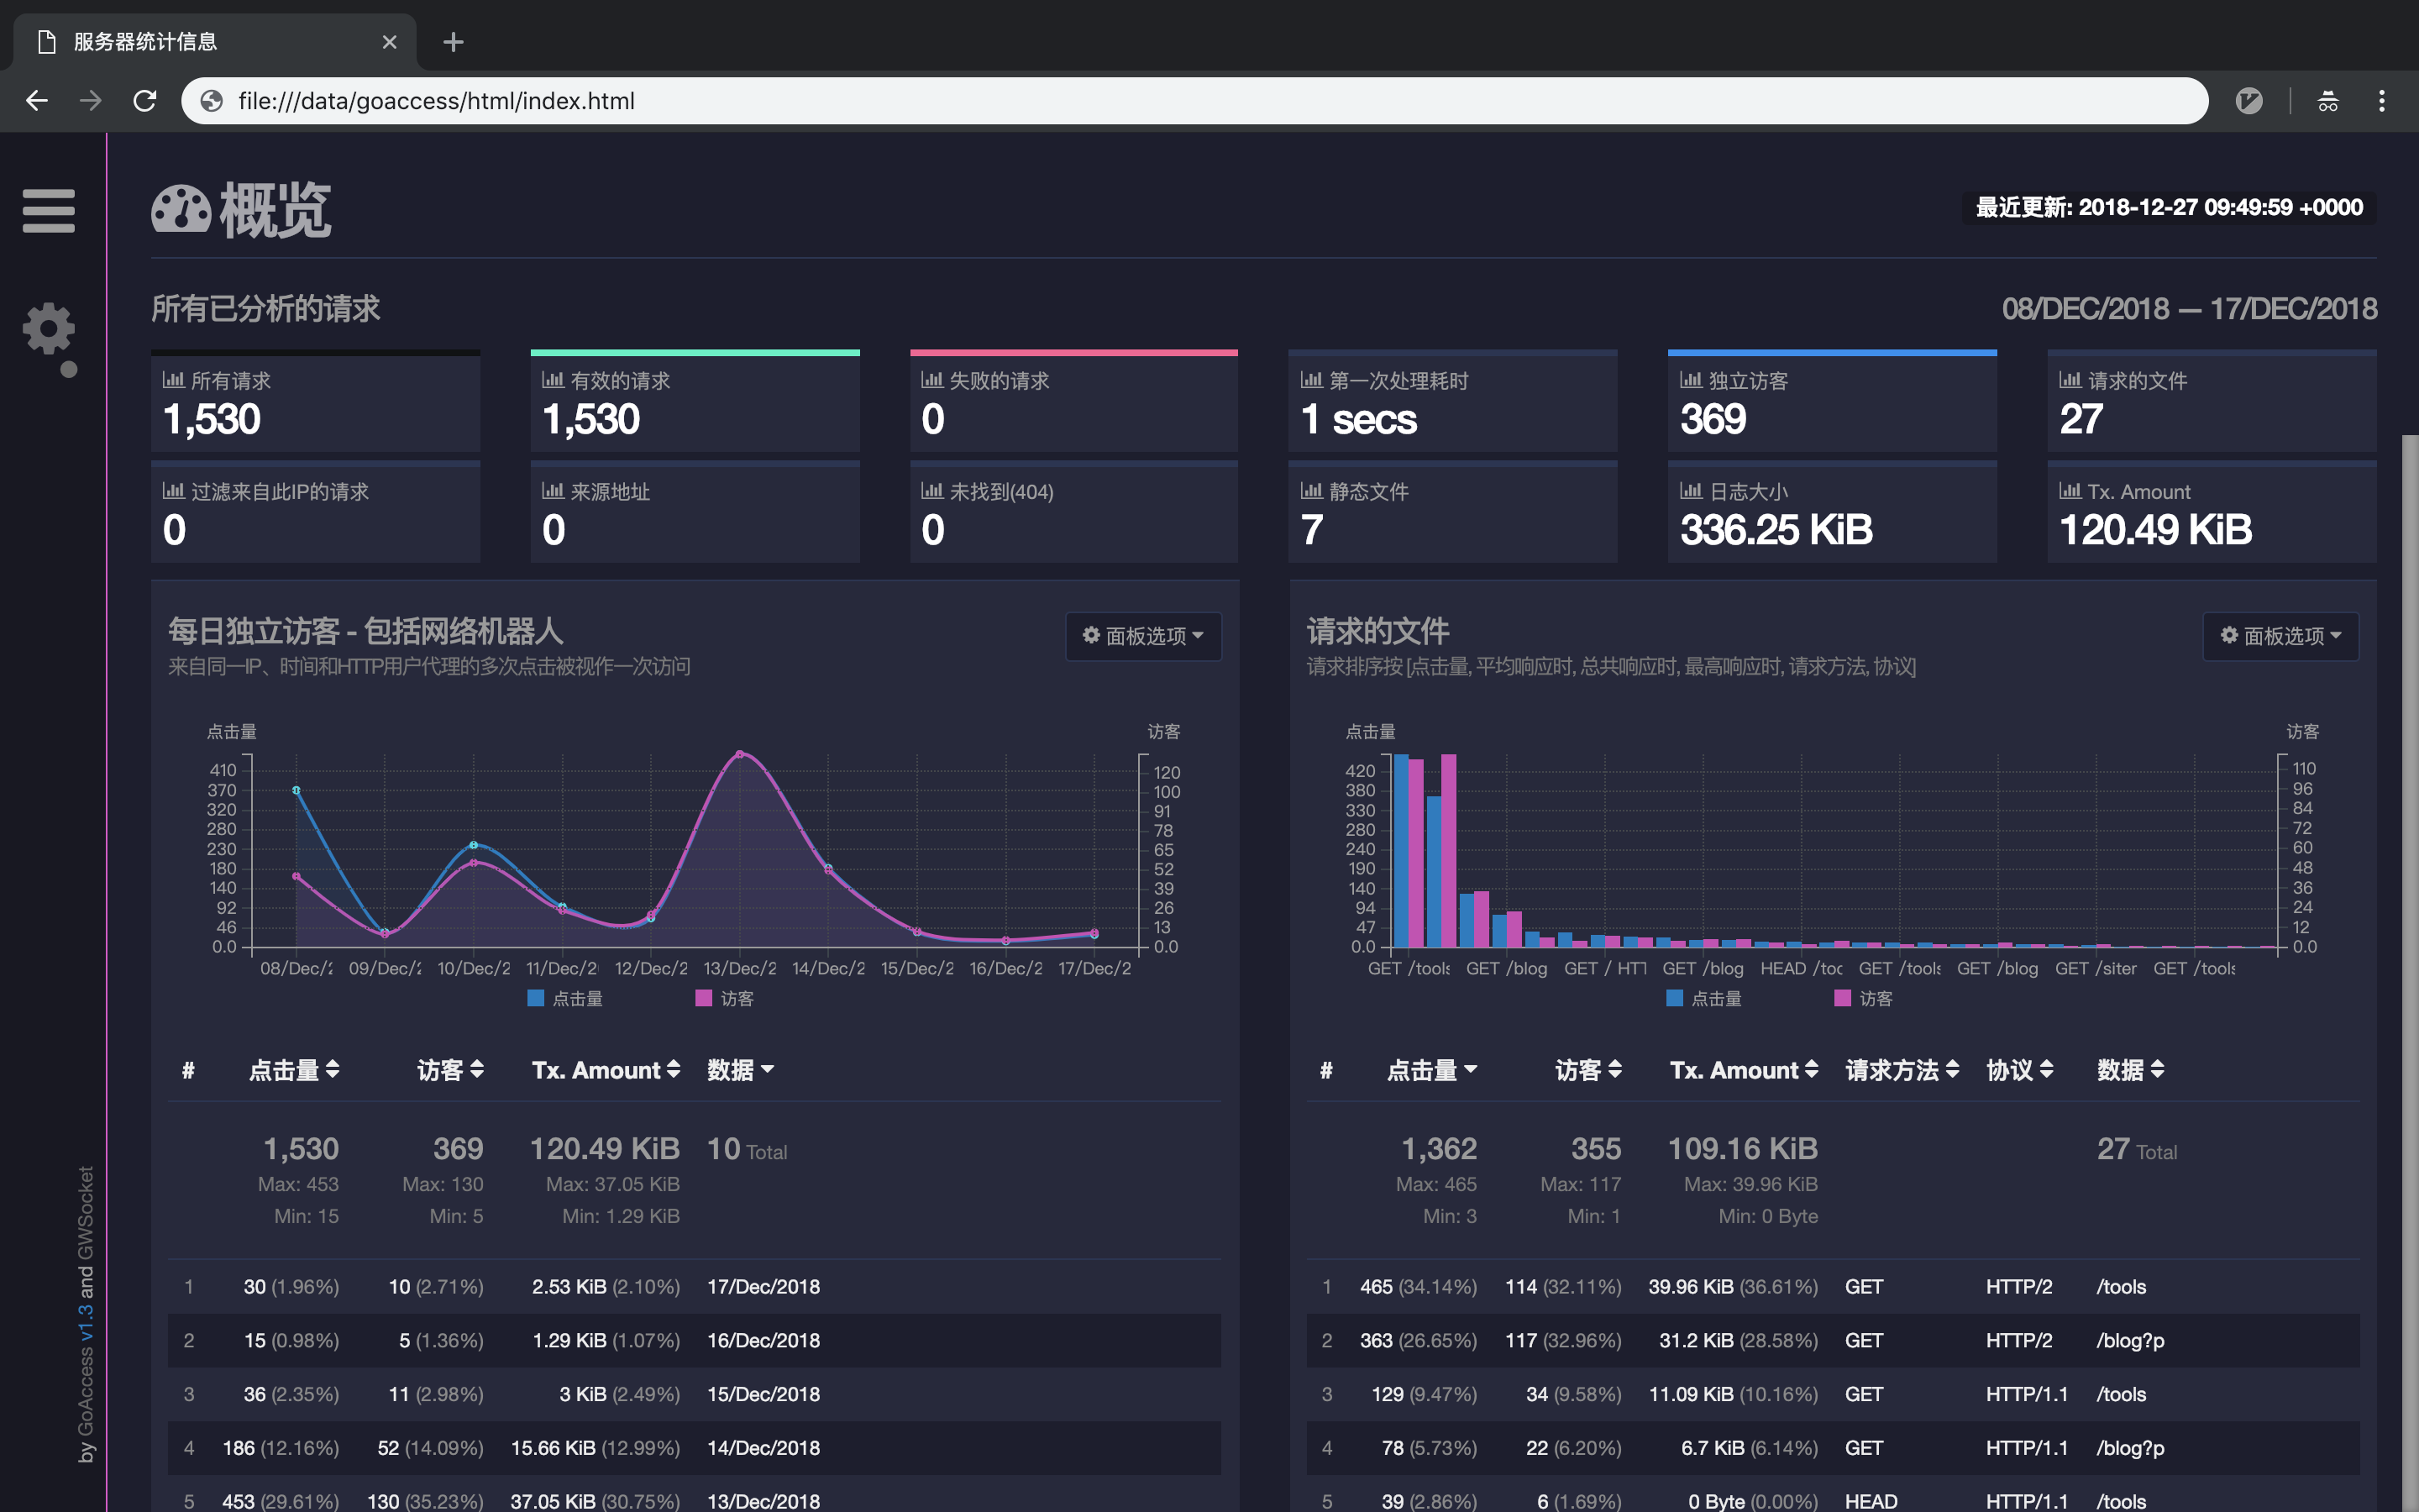Sort visitors table by 点击量 column
The height and width of the screenshot is (1512, 2419).
294,1070
